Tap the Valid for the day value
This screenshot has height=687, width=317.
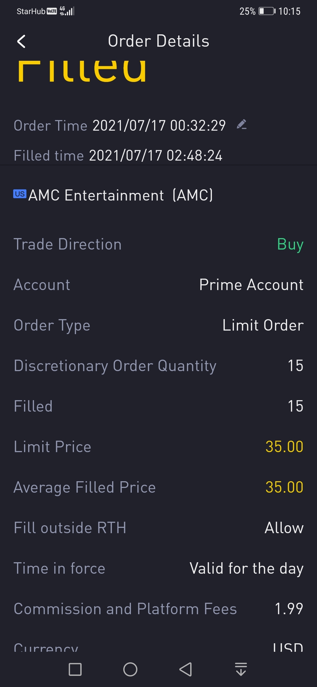[x=246, y=568]
